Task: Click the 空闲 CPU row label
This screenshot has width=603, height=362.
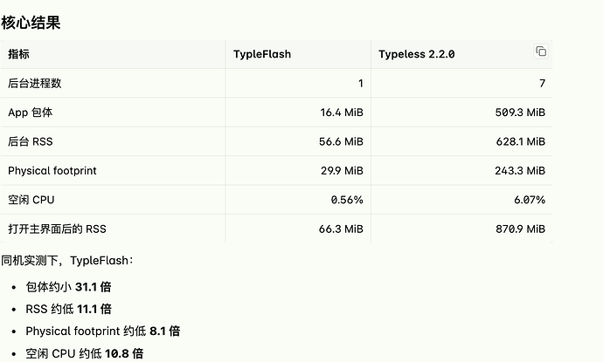Action: 31,200
